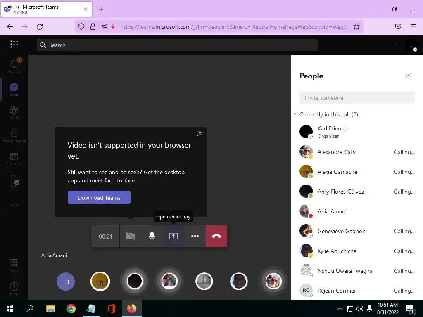
Task: Select Karl Etienne in participants list
Action: 357,132
